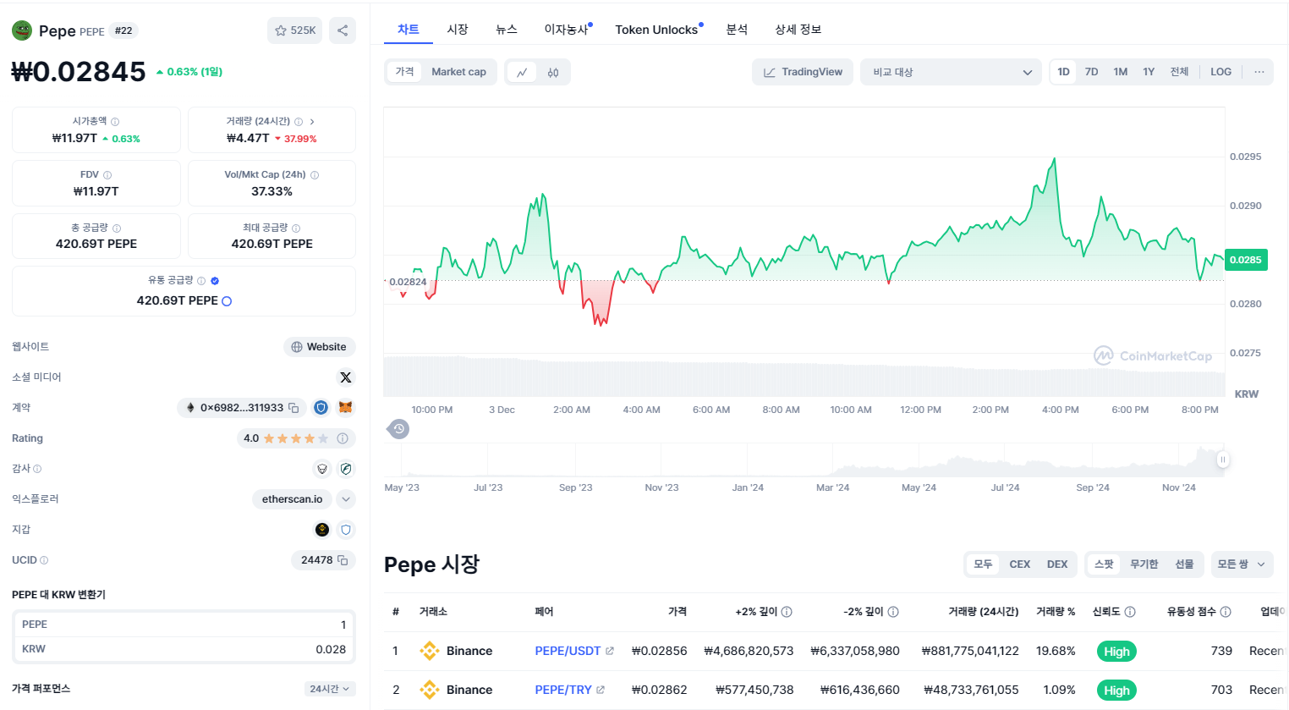1289x710 pixels.
Task: Click info icon beside 거래량 (24시간)
Action: pyautogui.click(x=299, y=122)
